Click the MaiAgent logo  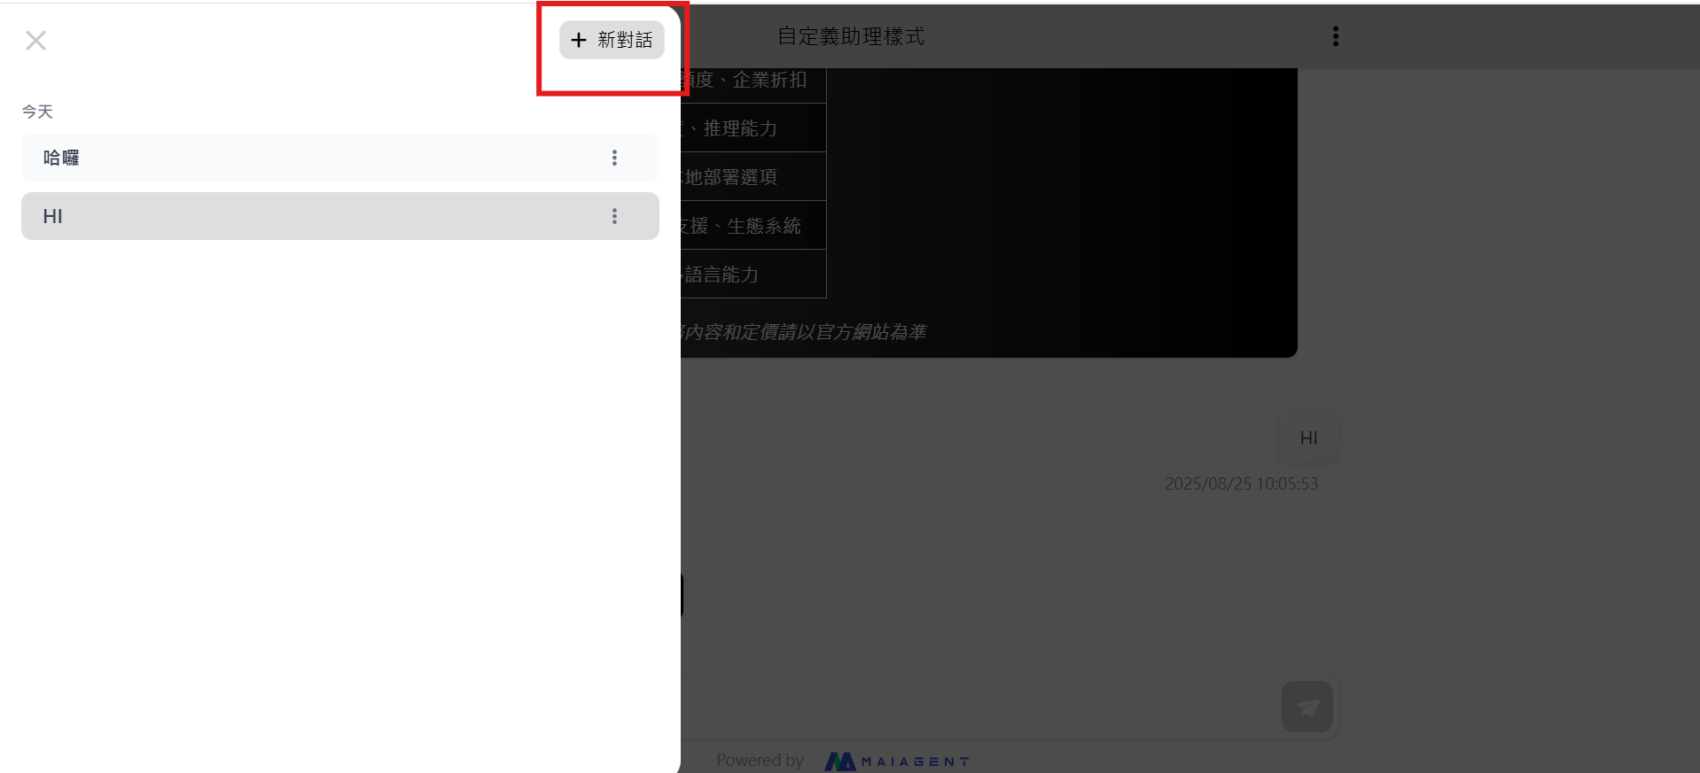(897, 761)
